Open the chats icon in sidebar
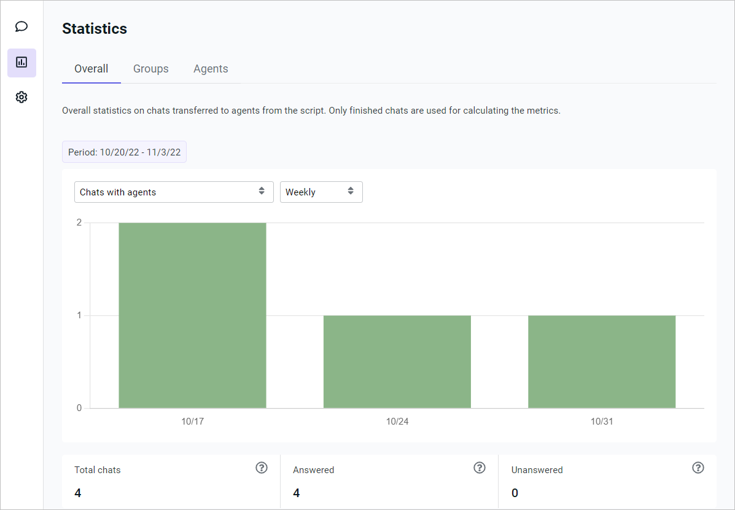Screen dimensions: 735x510 21,26
